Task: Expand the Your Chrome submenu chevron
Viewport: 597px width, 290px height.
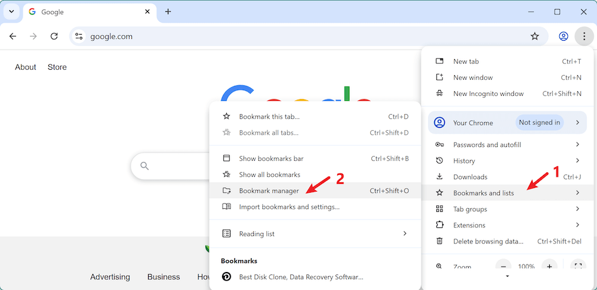Action: point(577,122)
